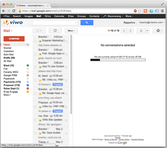Click the fullscreen arrows icon in the title bar
The image size is (167, 148).
pos(162,4)
